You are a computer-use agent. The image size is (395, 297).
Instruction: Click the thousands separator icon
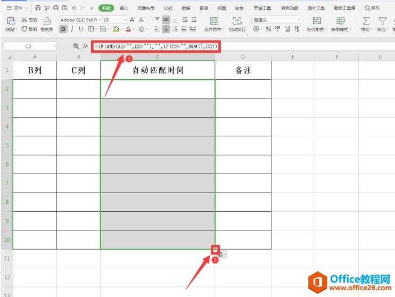pyautogui.click(x=277, y=29)
